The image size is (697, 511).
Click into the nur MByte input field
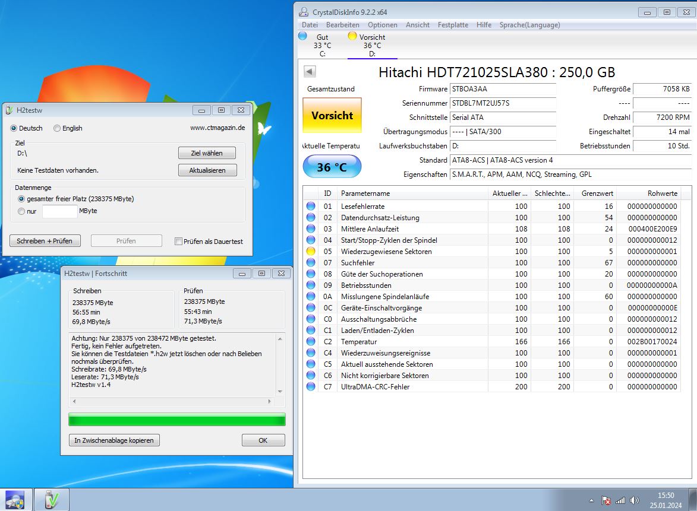[59, 211]
